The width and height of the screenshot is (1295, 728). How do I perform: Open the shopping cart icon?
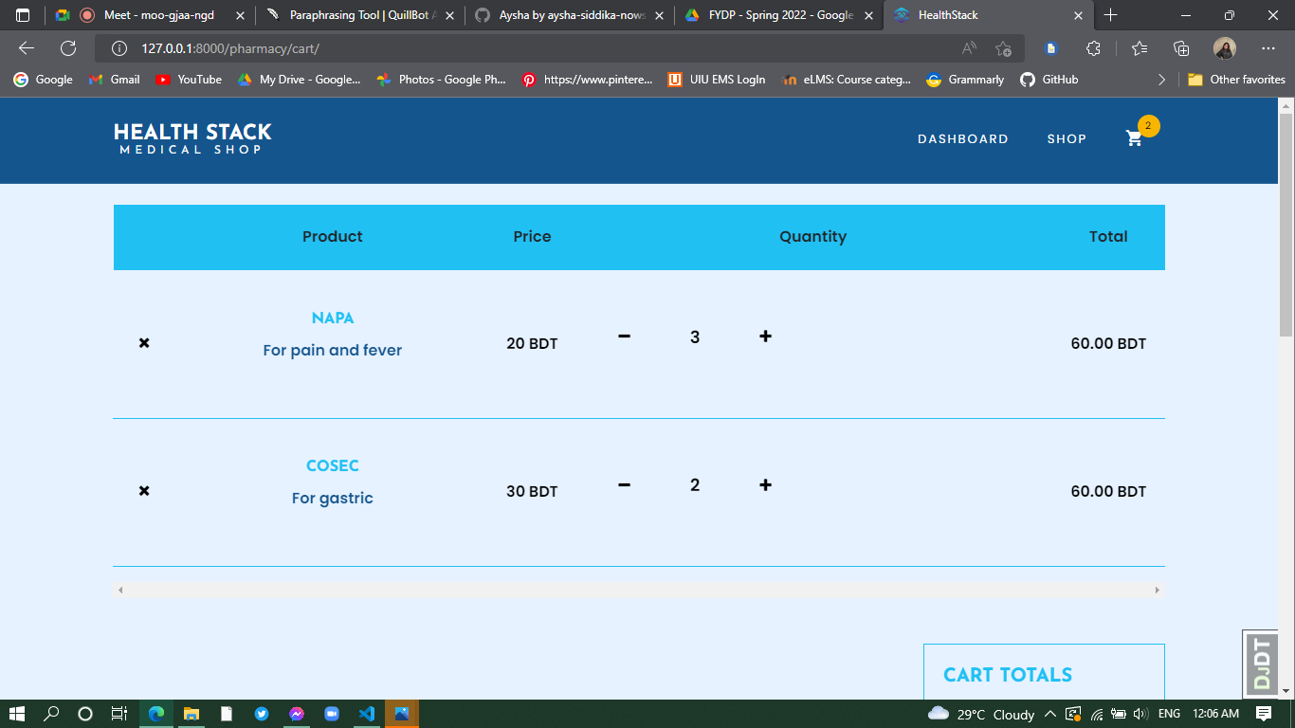tap(1134, 138)
